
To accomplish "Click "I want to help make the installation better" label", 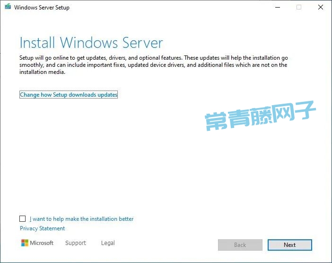I will point(81,219).
